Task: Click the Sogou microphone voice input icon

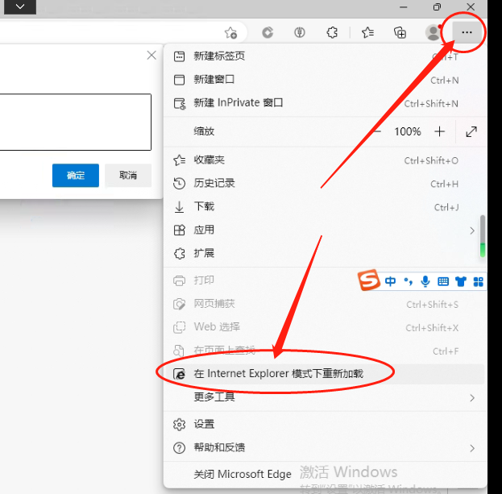Action: click(425, 281)
